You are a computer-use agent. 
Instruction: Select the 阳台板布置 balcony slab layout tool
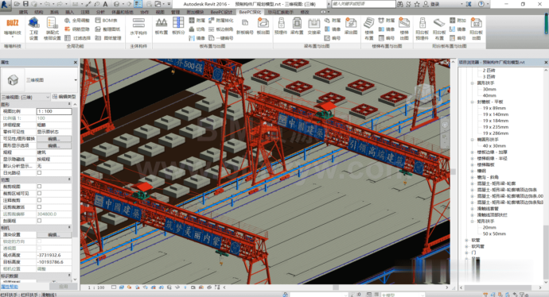(x=439, y=29)
